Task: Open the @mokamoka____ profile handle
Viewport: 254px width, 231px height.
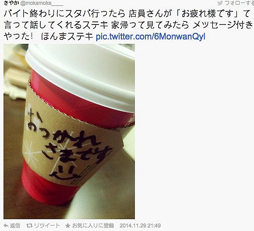Action: 42,3
